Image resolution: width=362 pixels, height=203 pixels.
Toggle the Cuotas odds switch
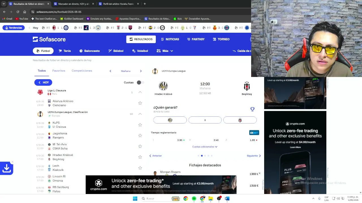pos(140,82)
